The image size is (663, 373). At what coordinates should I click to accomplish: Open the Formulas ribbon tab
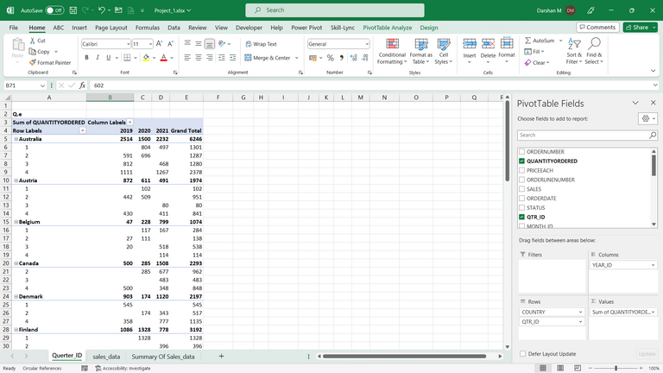click(x=147, y=28)
